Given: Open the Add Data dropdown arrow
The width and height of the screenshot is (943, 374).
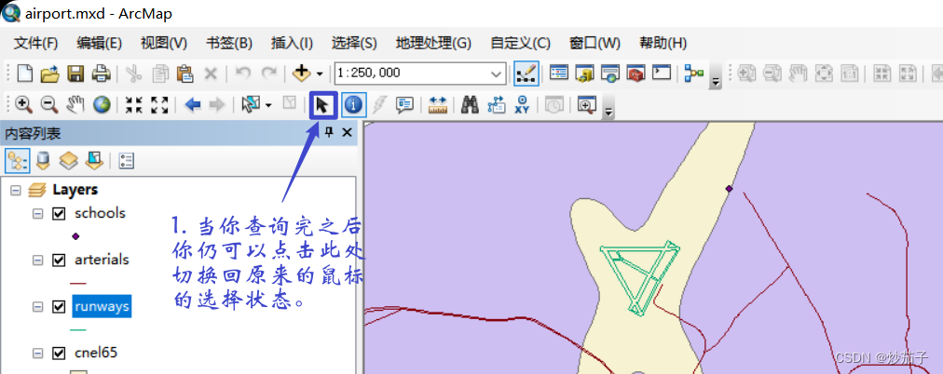Looking at the screenshot, I should coord(320,73).
